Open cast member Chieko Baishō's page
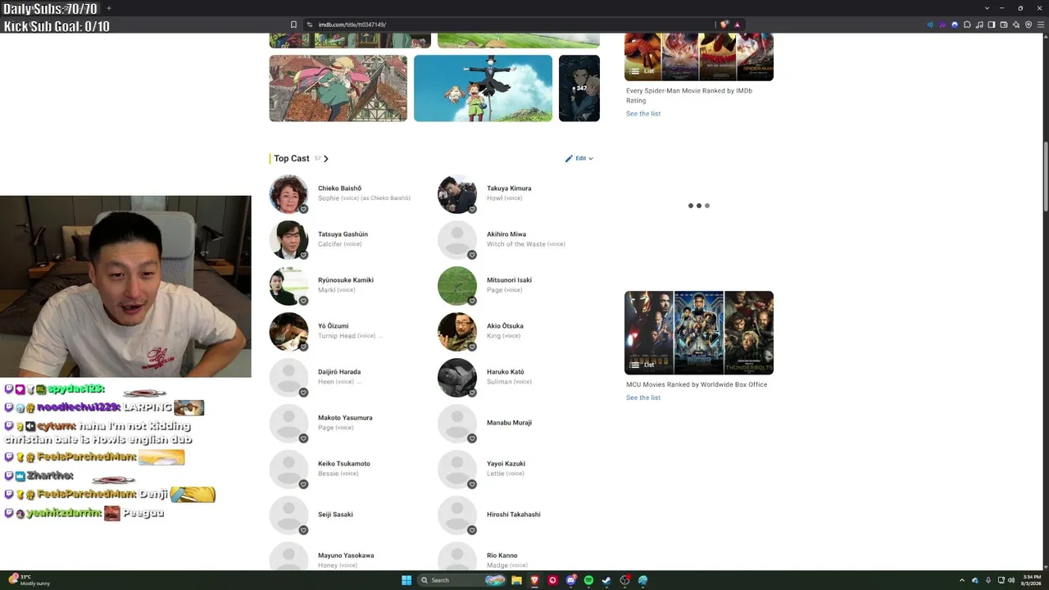The width and height of the screenshot is (1049, 590). [x=339, y=188]
